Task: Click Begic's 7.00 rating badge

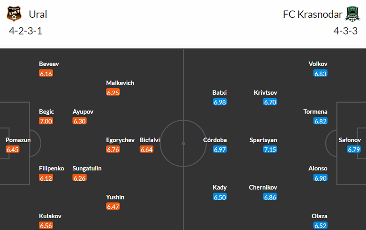Action: point(46,121)
